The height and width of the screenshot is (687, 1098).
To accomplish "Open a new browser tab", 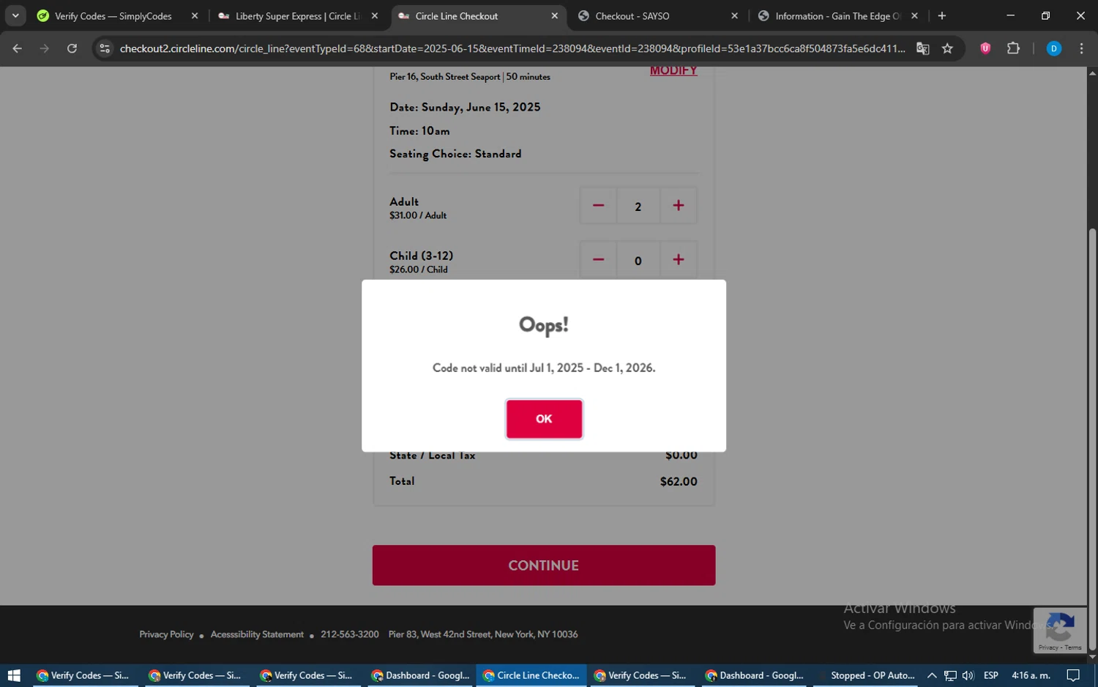I will coord(942,16).
